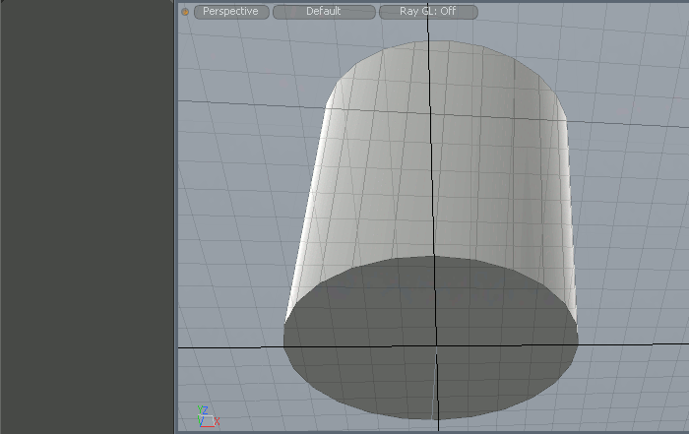Click the blue Z axis label on gizmo
Image resolution: width=689 pixels, height=434 pixels.
(203, 409)
